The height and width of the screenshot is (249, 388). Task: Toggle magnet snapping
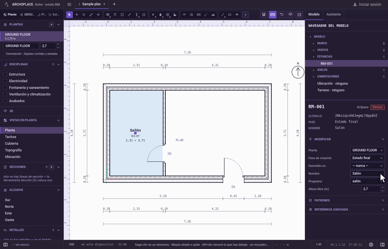click(264, 14)
